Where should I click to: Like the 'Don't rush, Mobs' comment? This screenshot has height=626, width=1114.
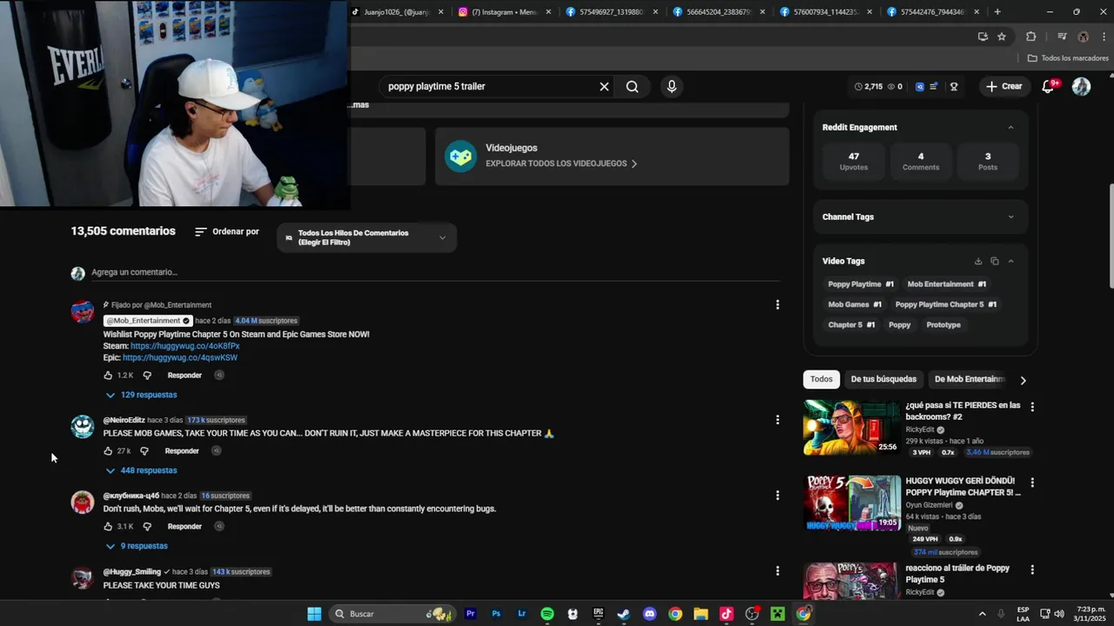click(x=108, y=527)
